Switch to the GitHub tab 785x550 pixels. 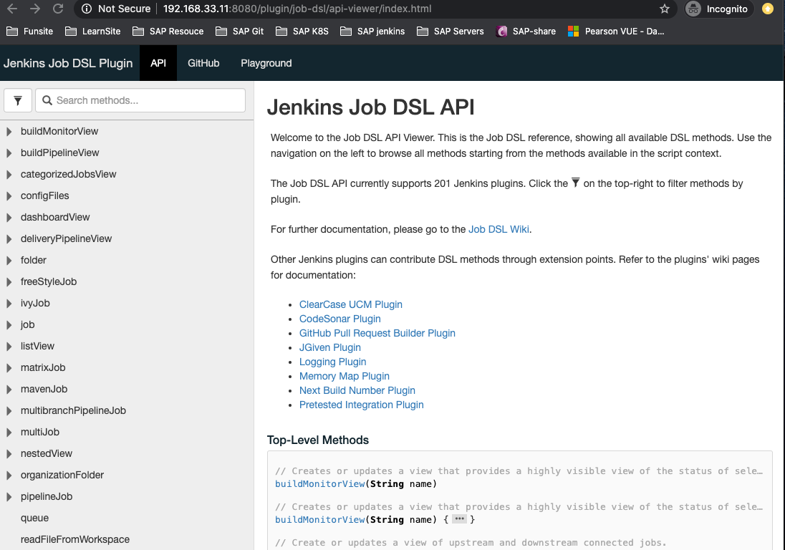coord(203,63)
